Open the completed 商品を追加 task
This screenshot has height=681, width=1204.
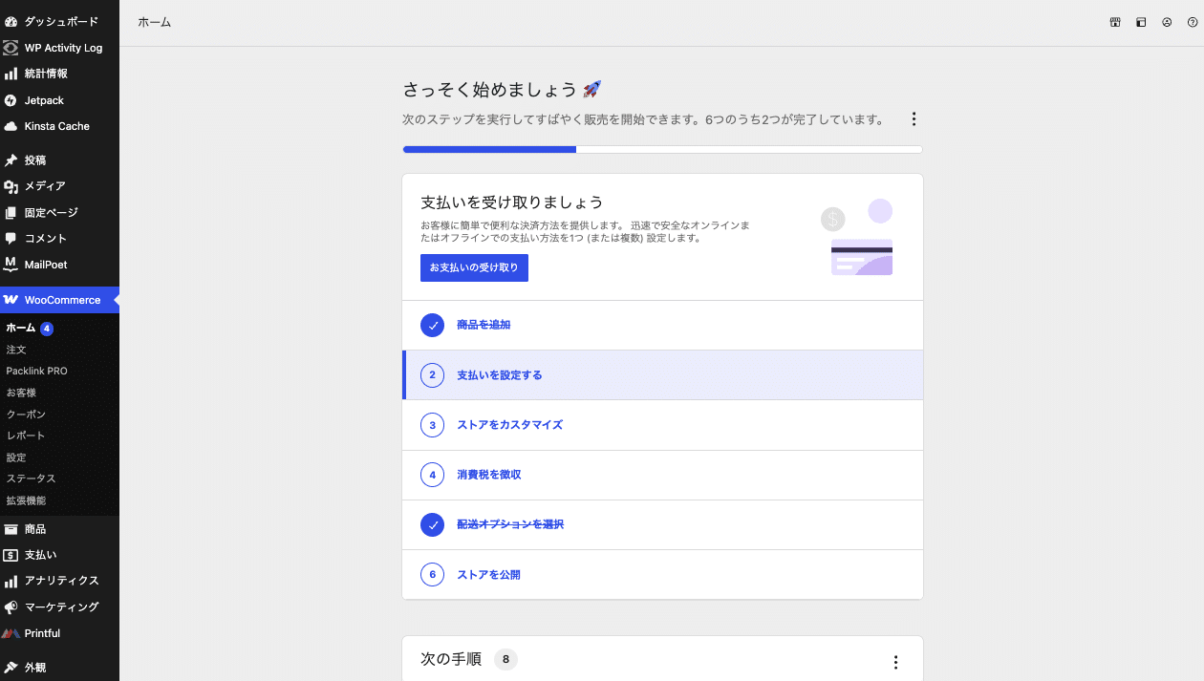[x=662, y=325]
